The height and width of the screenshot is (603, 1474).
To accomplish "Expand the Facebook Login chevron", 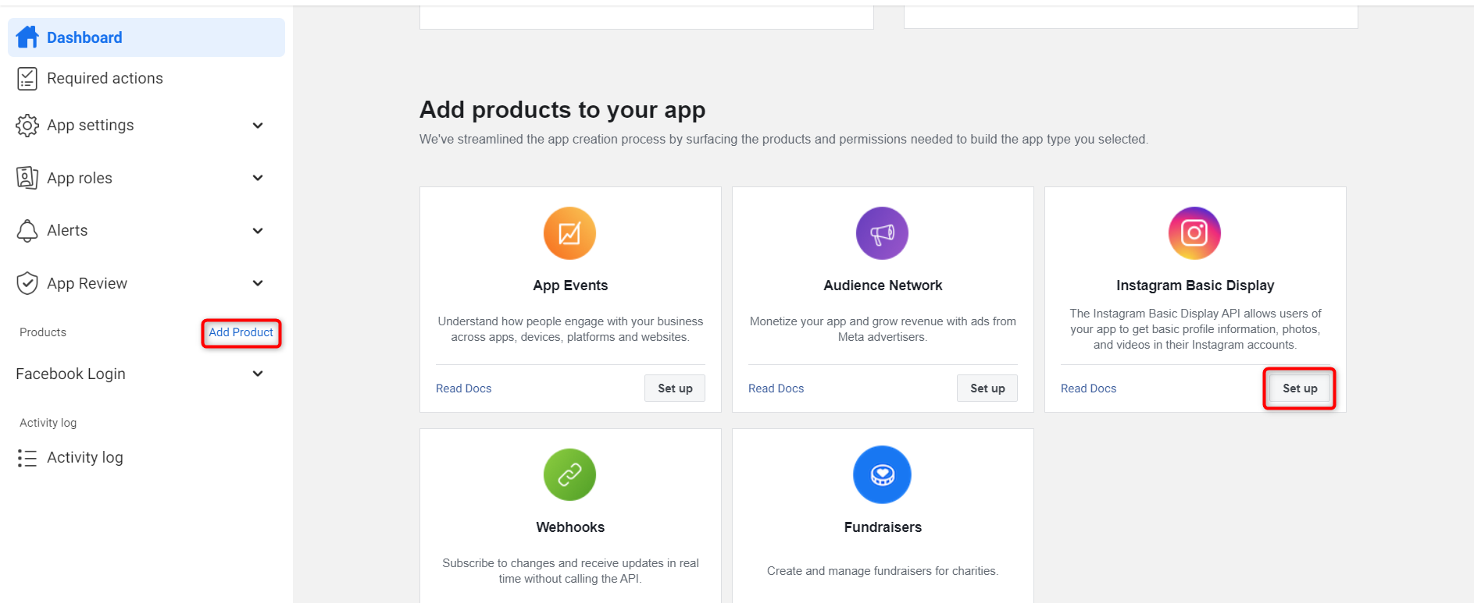I will [x=258, y=374].
